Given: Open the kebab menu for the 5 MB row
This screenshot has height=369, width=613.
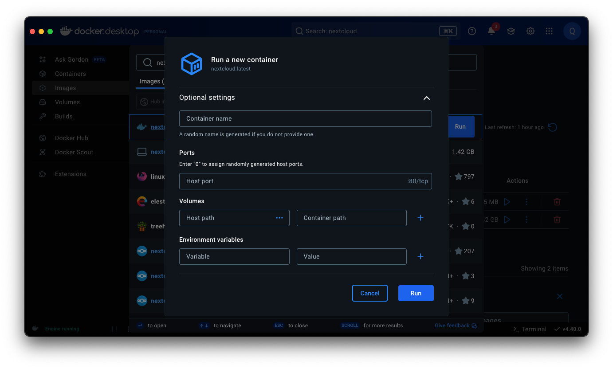Looking at the screenshot, I should pyautogui.click(x=527, y=202).
